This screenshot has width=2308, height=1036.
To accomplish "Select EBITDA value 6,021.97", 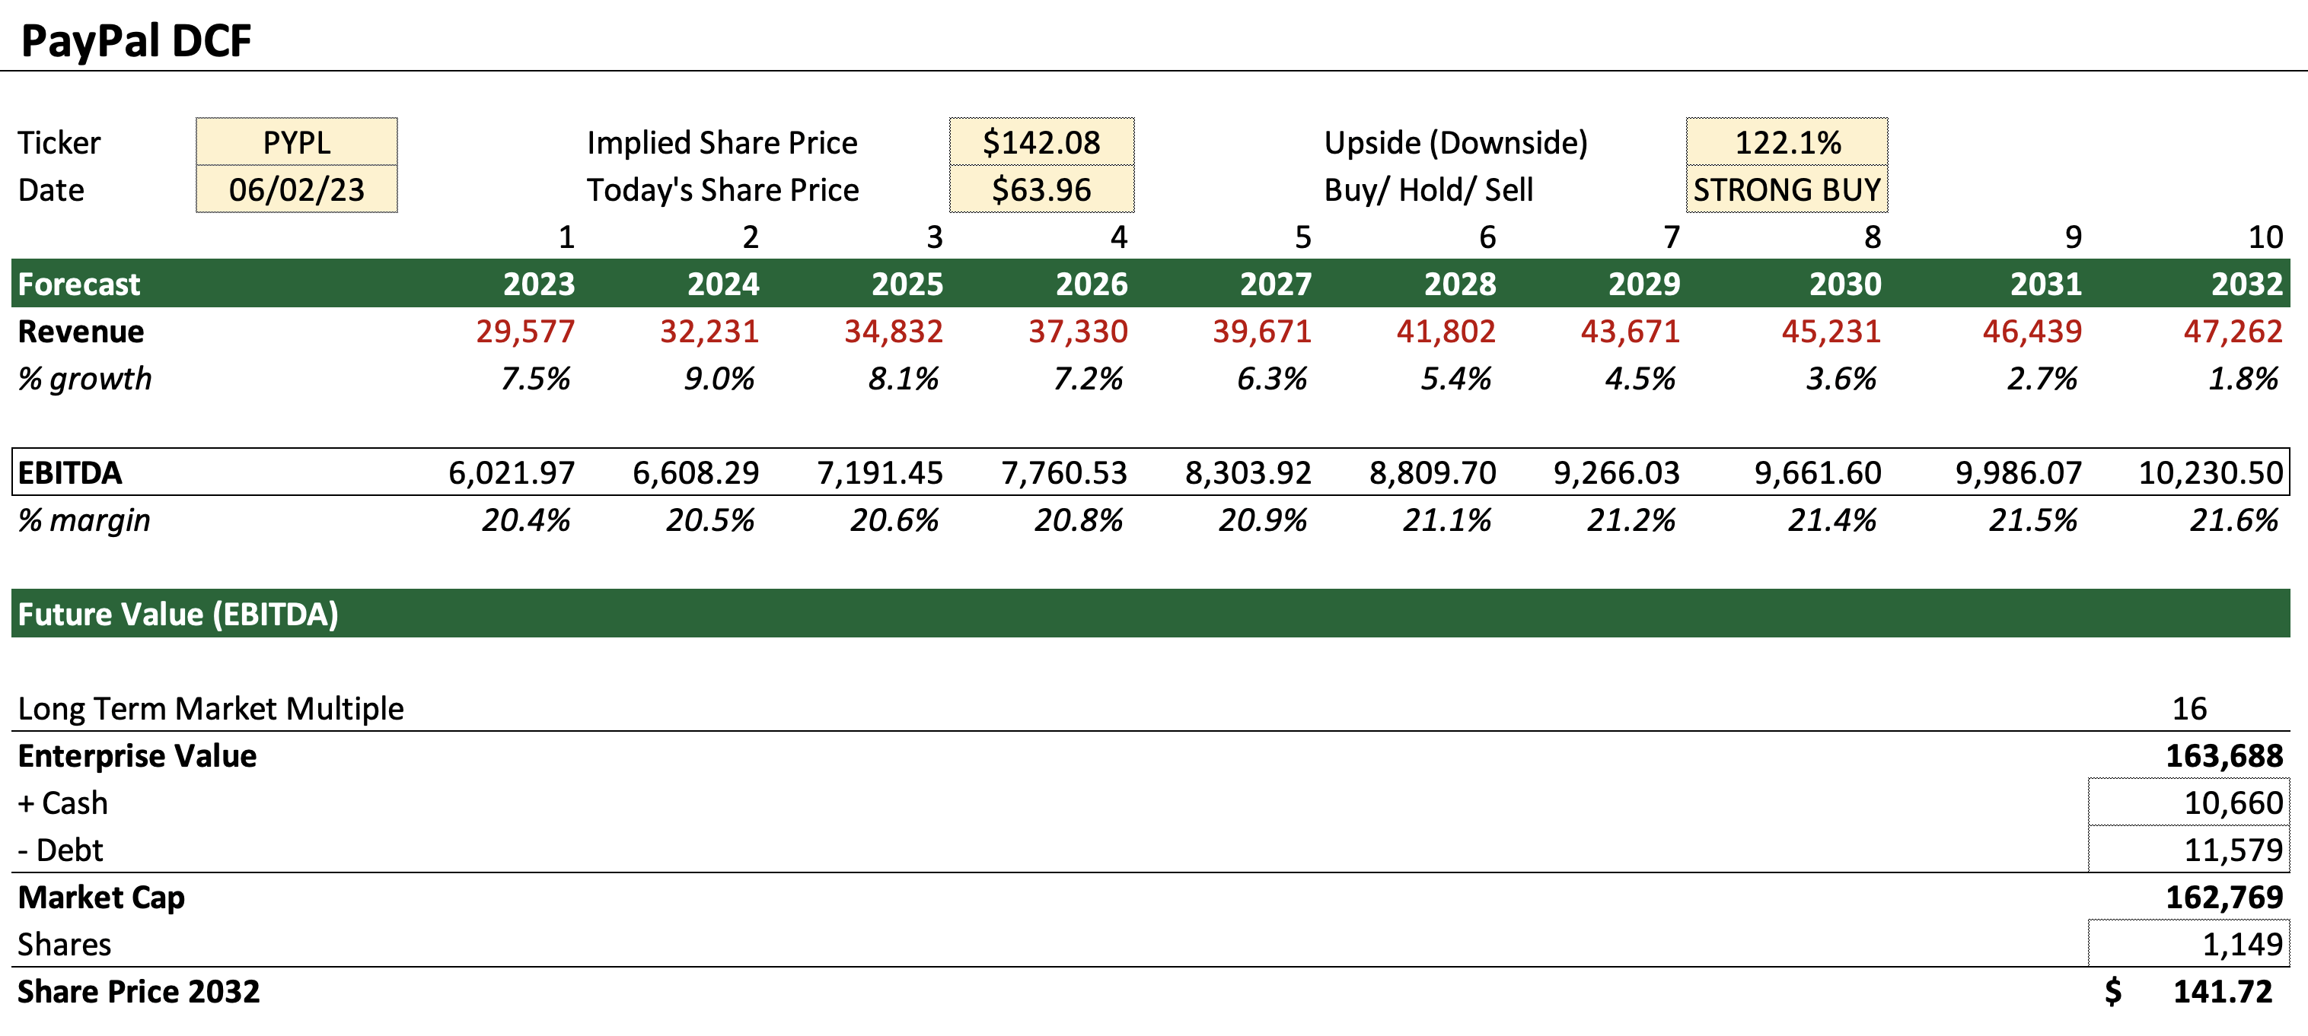I will click(x=512, y=473).
